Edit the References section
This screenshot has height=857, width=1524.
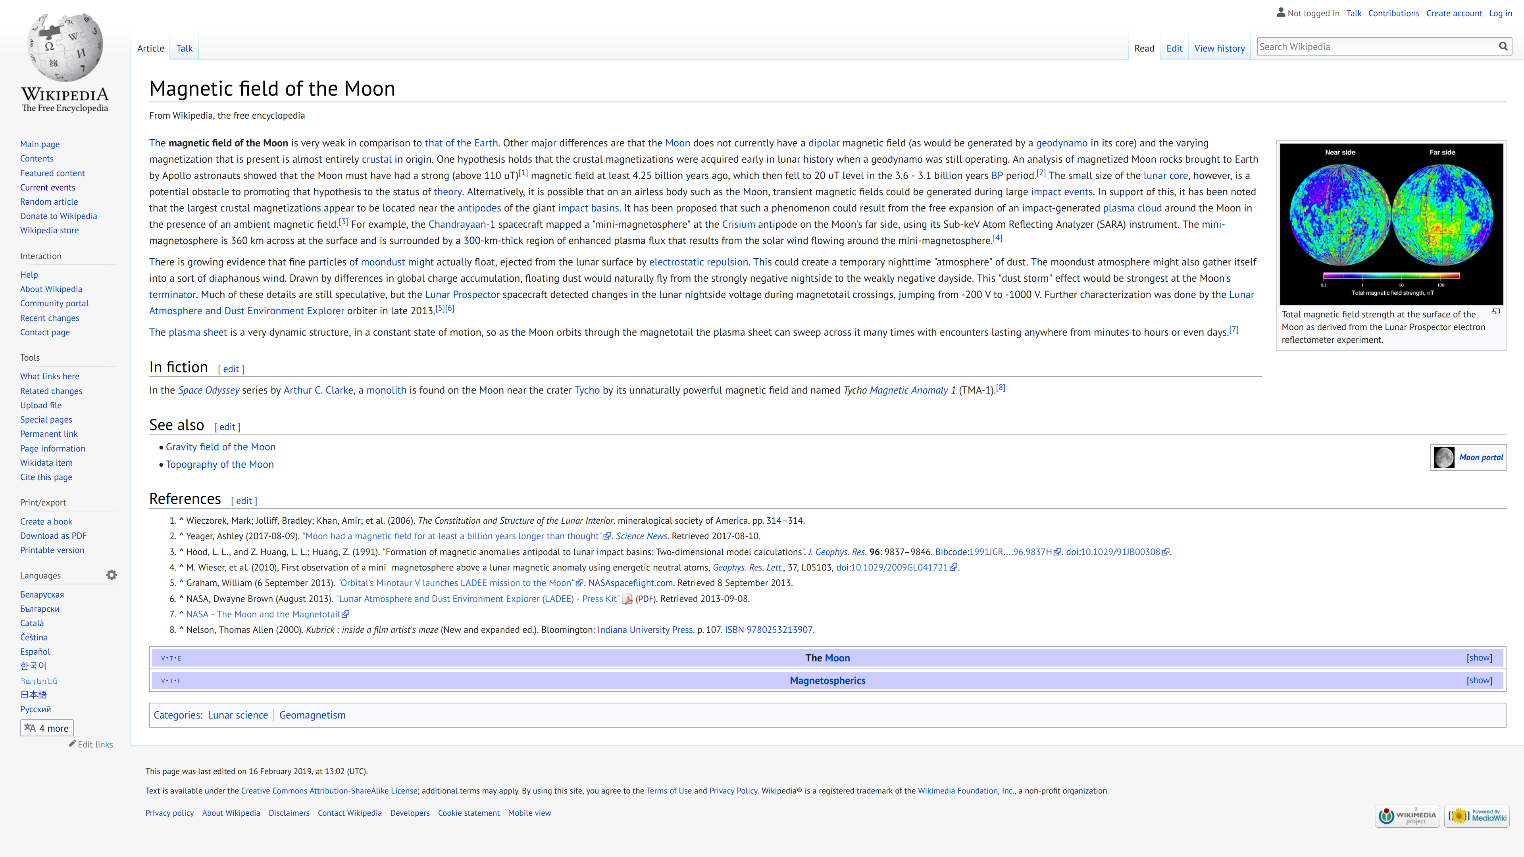244,501
